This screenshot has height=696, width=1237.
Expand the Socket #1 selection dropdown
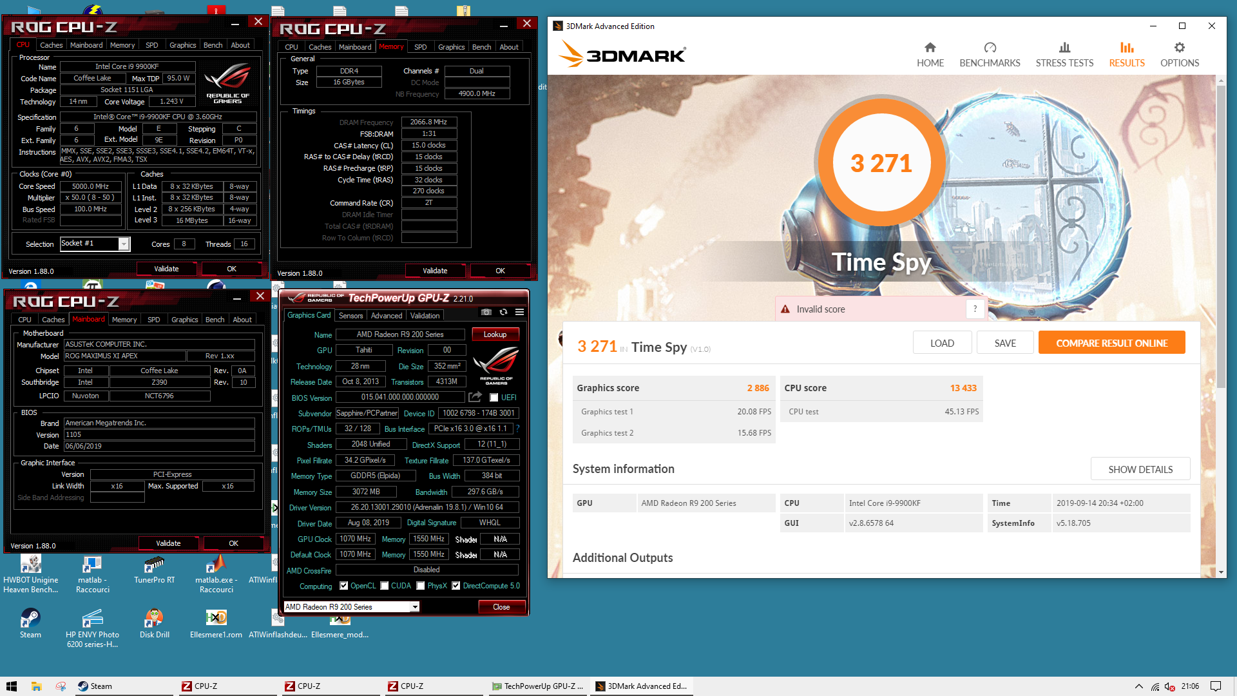pos(124,244)
